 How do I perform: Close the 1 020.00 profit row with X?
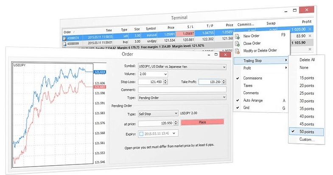[310, 29]
